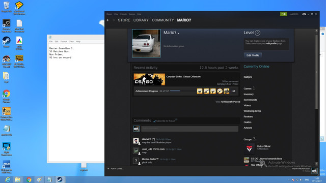Click the friends list avatar icon

314,171
